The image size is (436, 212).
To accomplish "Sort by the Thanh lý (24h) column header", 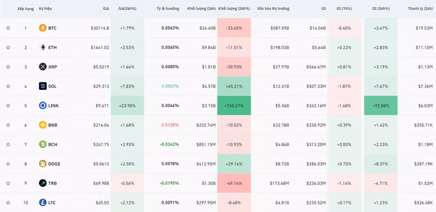I will coord(420,9).
